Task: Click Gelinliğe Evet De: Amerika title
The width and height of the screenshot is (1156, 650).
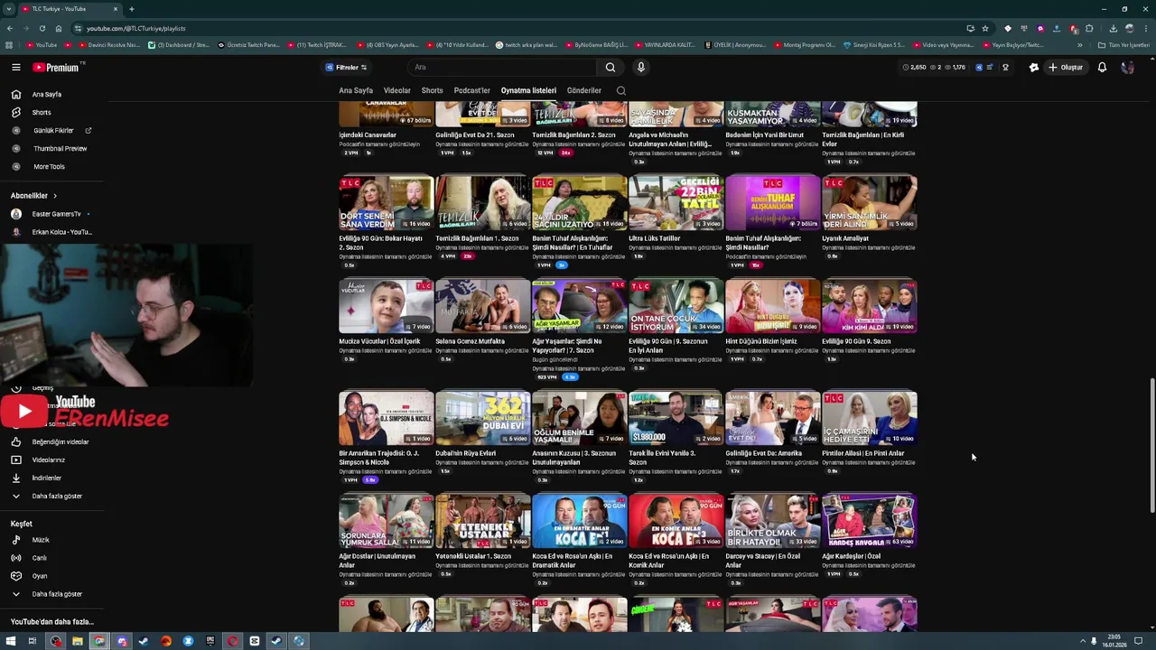Action: (764, 453)
